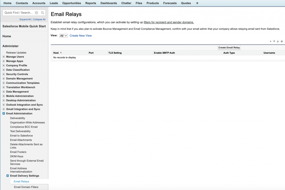
Task: Open the View dropdown set to All
Action: click(63, 36)
